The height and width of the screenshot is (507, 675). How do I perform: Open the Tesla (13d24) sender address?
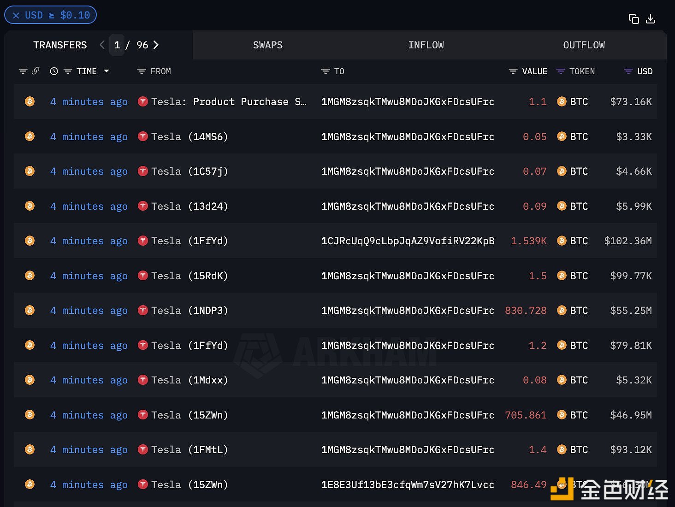point(189,206)
